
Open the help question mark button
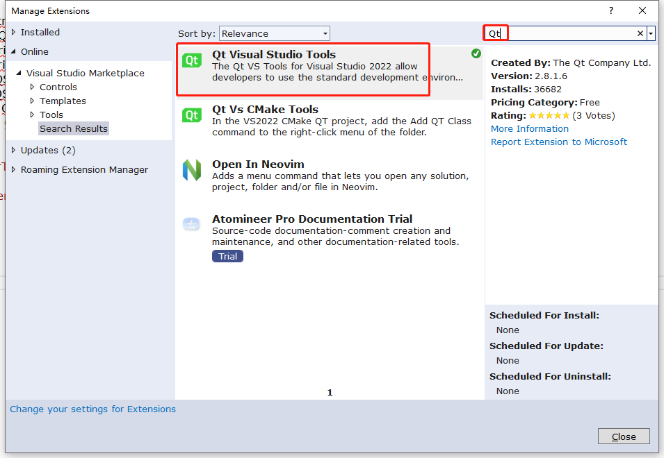(x=611, y=10)
